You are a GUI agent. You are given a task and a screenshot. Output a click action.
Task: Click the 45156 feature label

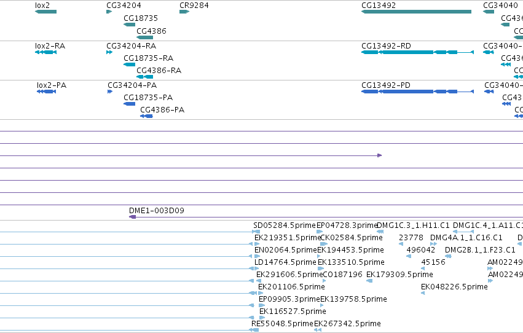click(433, 263)
